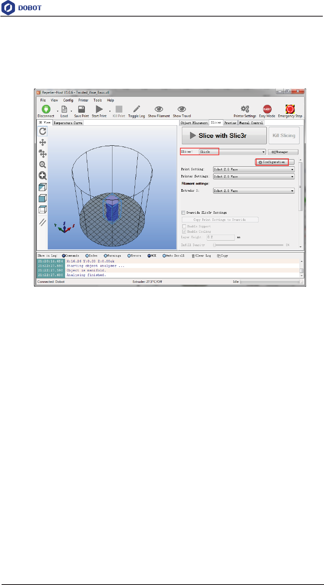Click Copy Print Settings to Override
The image size is (324, 585).
pos(220,220)
